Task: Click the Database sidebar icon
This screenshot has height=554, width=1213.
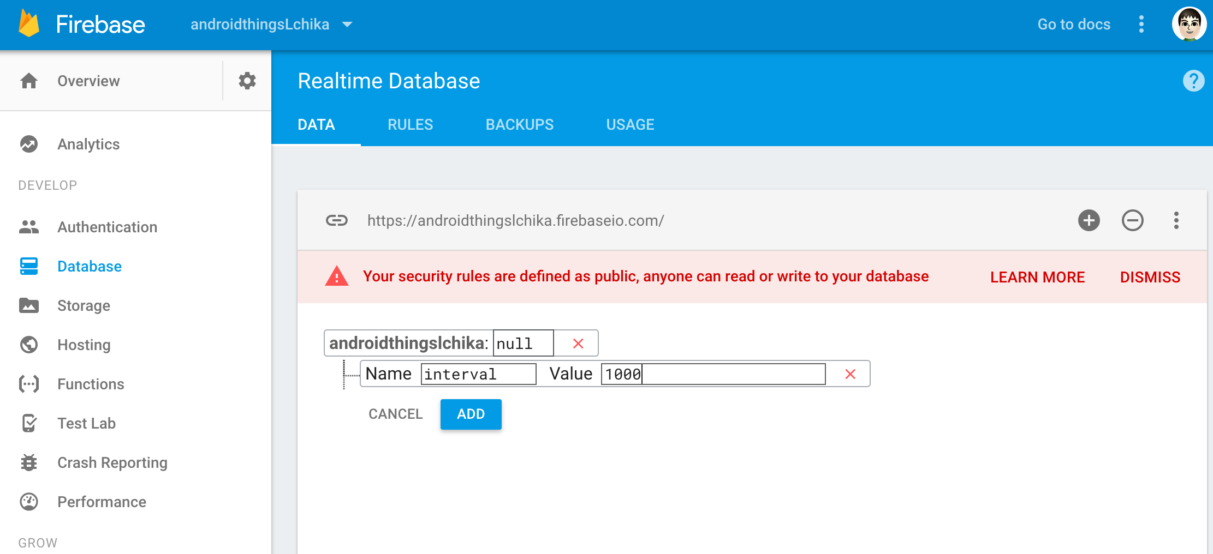Action: [29, 266]
